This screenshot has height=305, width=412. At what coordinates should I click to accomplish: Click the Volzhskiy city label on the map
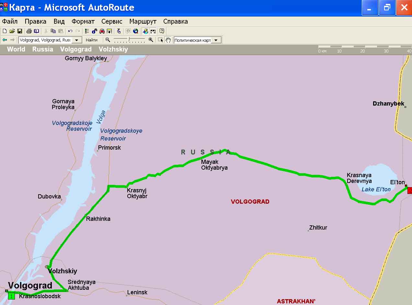click(63, 271)
